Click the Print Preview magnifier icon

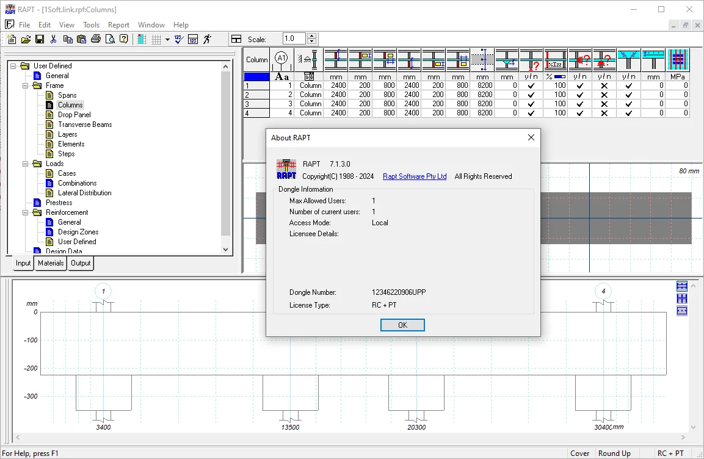pyautogui.click(x=110, y=40)
